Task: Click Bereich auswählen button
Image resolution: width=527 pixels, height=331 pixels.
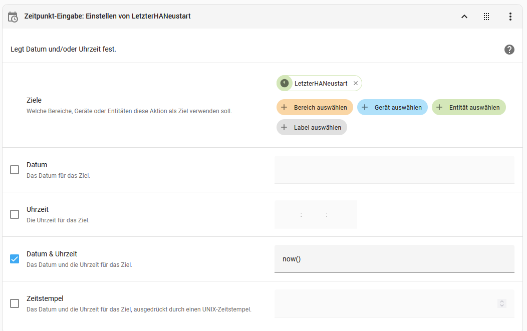Action: pyautogui.click(x=315, y=107)
